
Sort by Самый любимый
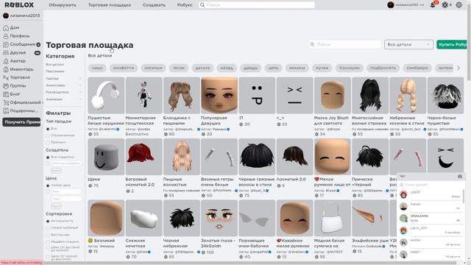pyautogui.click(x=48, y=227)
